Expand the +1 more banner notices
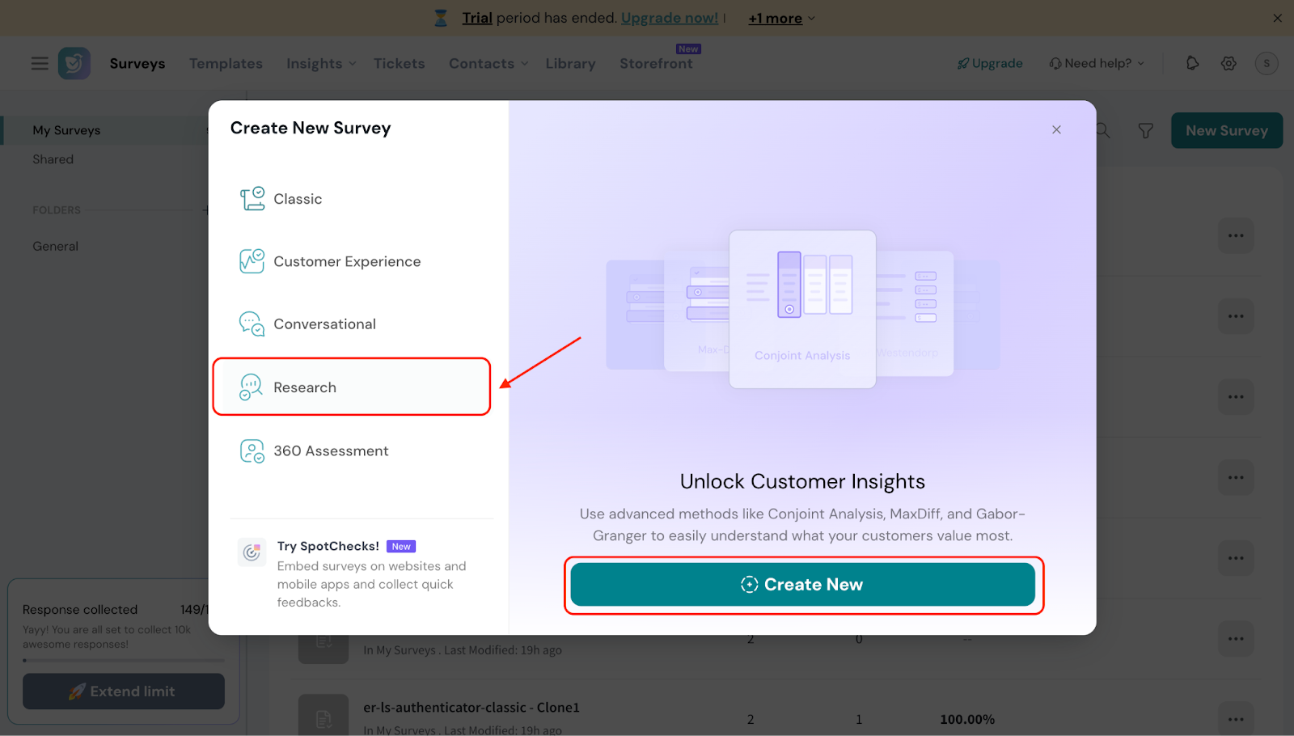Screen dimensions: 1294x736 pyautogui.click(x=781, y=18)
